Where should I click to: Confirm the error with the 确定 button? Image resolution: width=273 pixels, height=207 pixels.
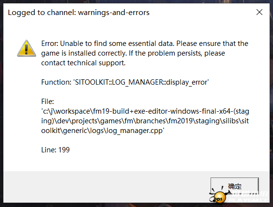click(235, 186)
